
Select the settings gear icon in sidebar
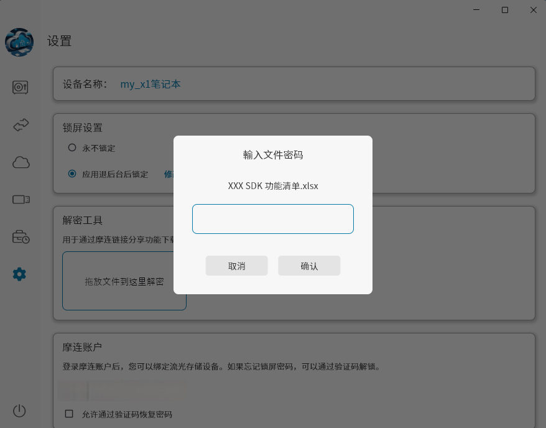[x=19, y=274]
